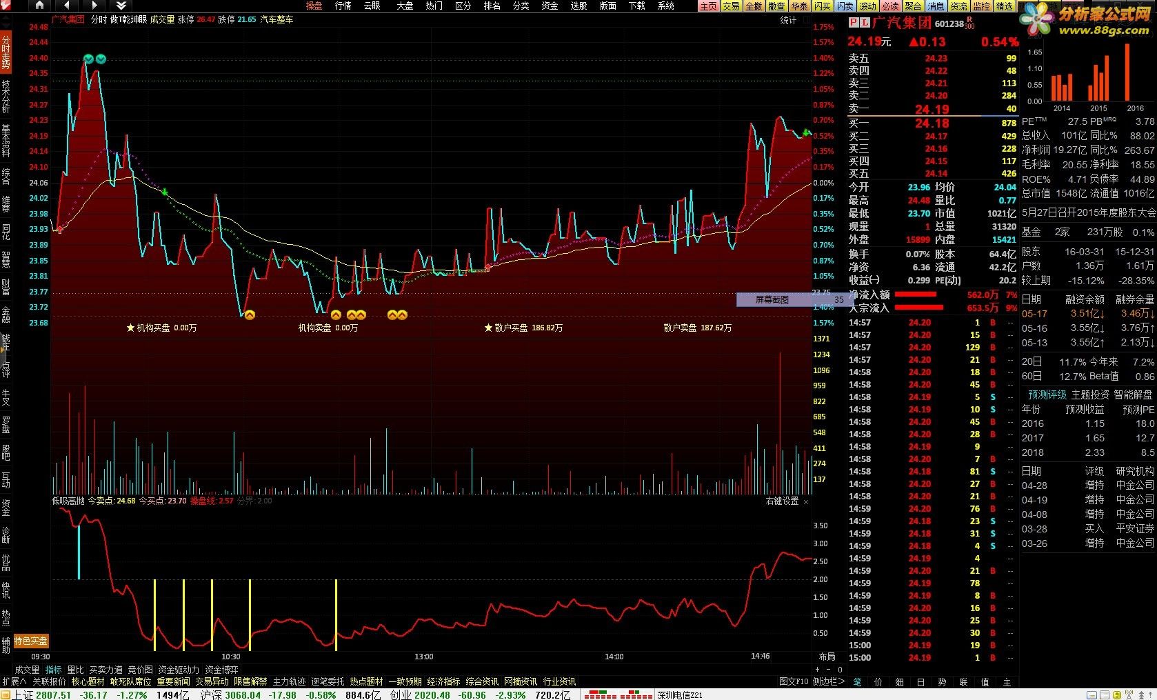
Task: Click the green sell arrow at chart end
Action: (x=806, y=132)
